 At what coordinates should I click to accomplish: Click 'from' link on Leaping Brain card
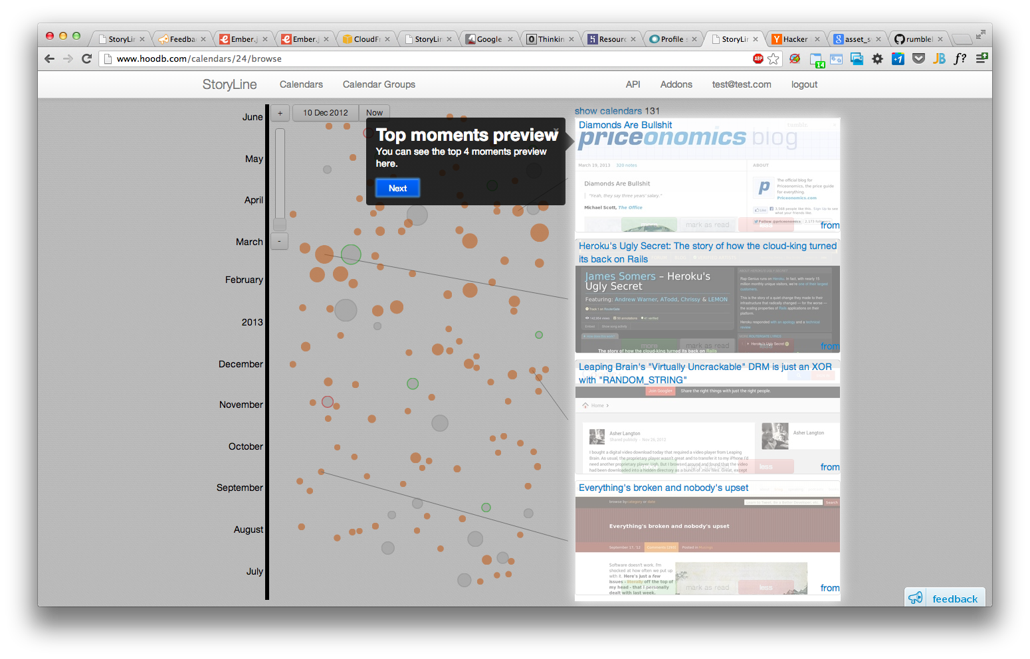[829, 467]
